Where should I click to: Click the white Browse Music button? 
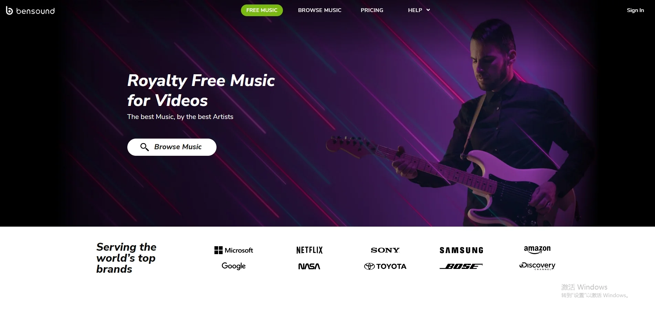(172, 147)
